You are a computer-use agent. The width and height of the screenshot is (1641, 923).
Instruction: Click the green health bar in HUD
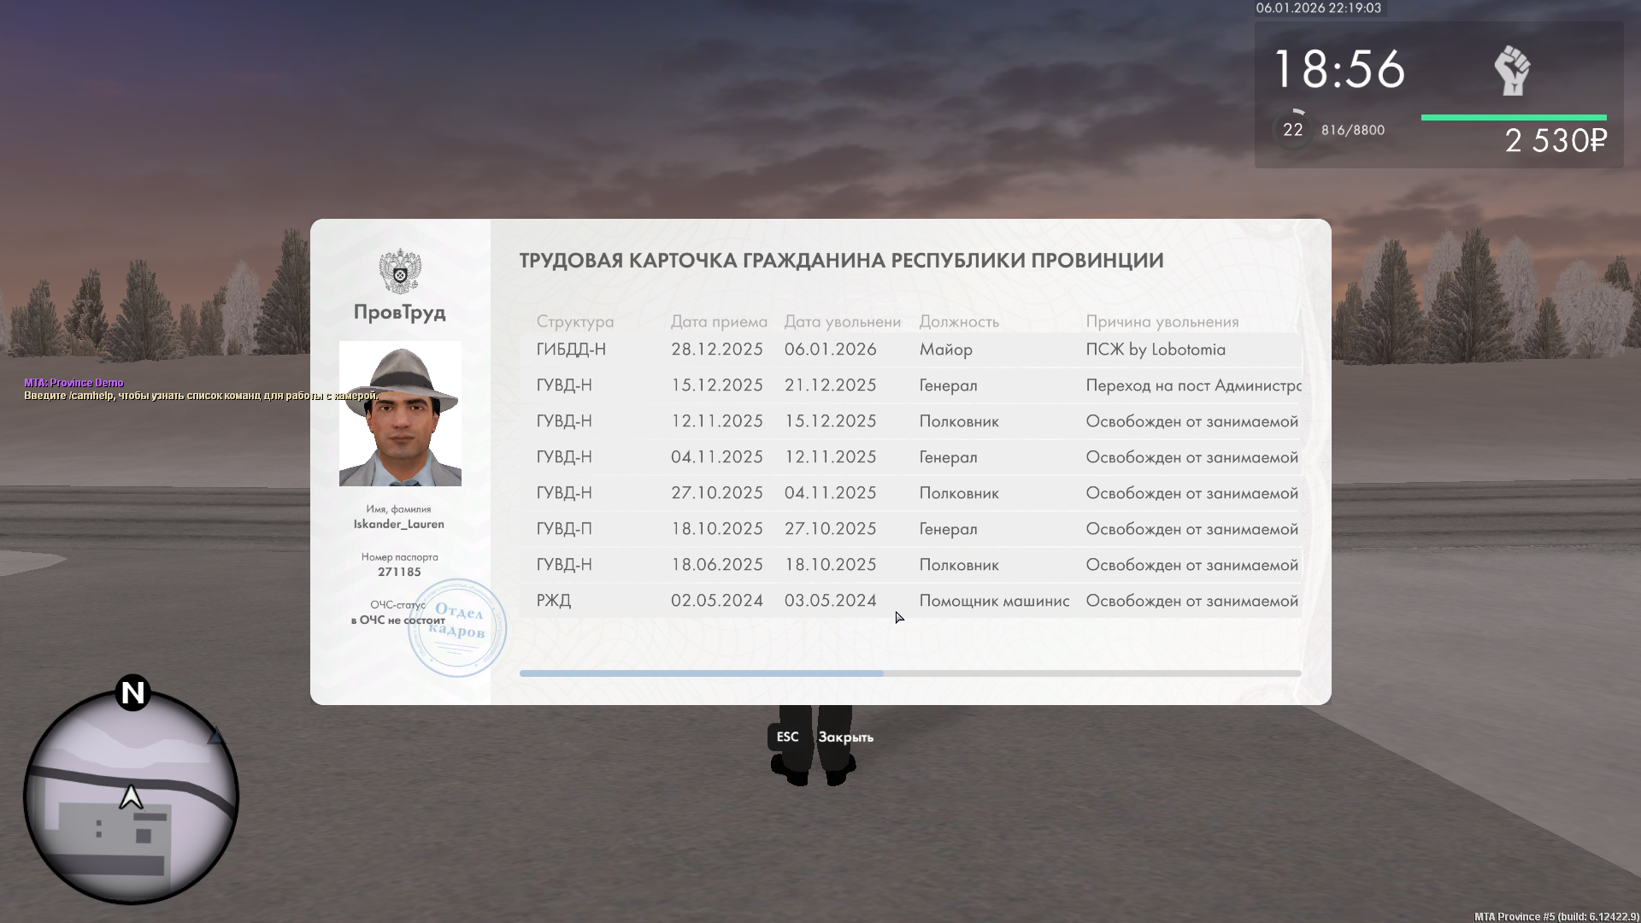pos(1513,118)
